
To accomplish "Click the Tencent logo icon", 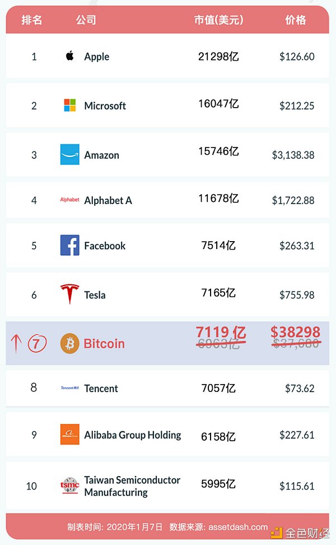I will 70,388.
